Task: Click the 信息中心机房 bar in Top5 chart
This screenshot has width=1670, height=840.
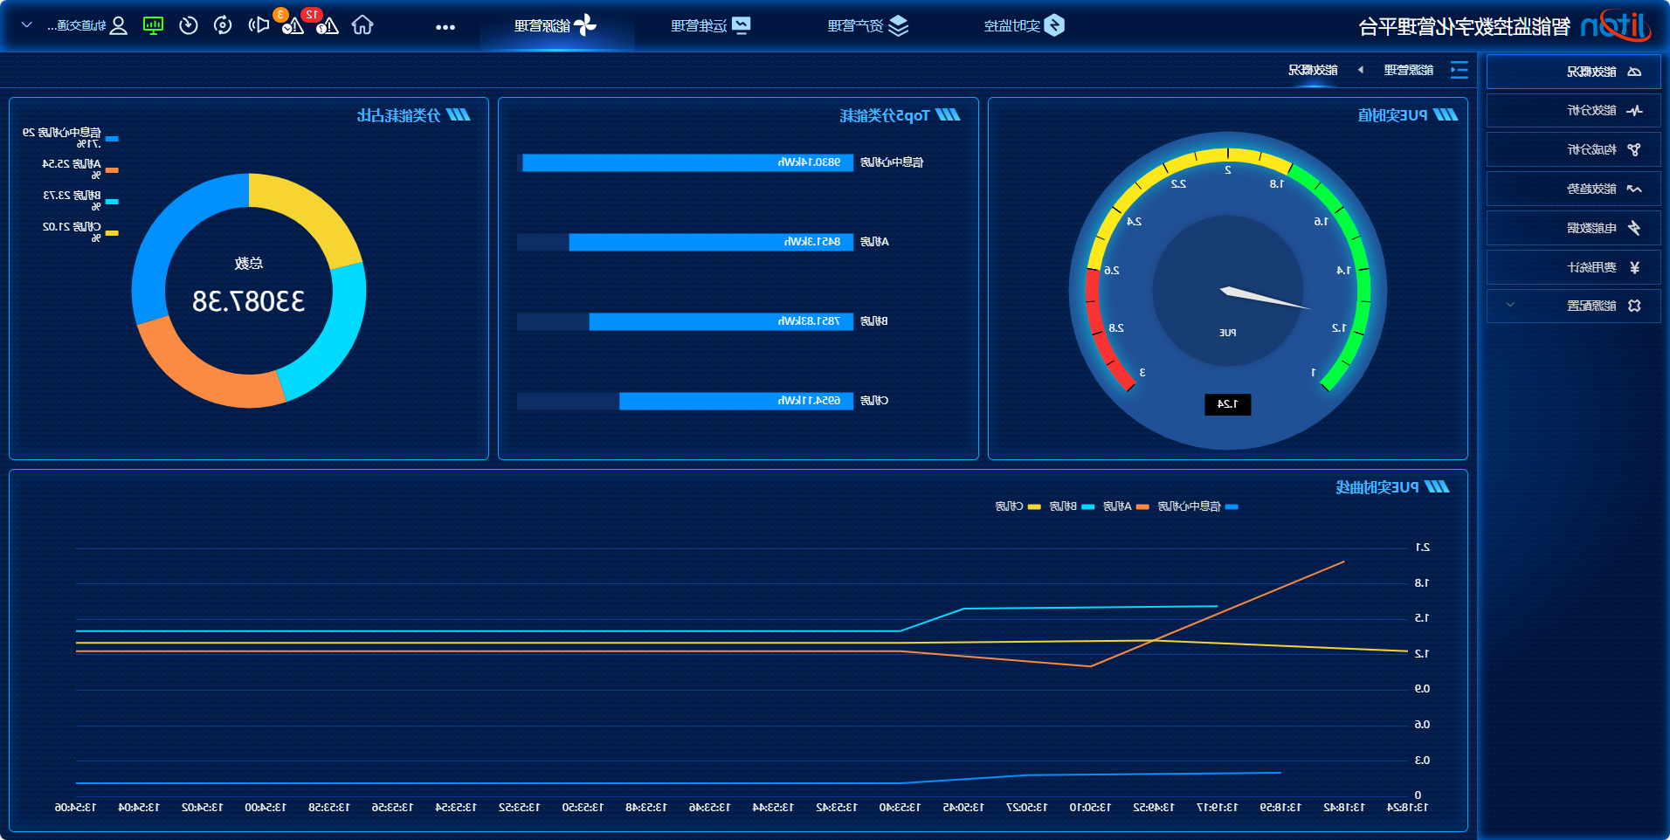Action: click(687, 162)
